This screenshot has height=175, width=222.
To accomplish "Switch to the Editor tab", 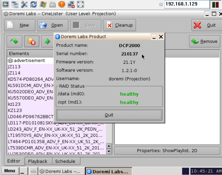I will 14,161.
